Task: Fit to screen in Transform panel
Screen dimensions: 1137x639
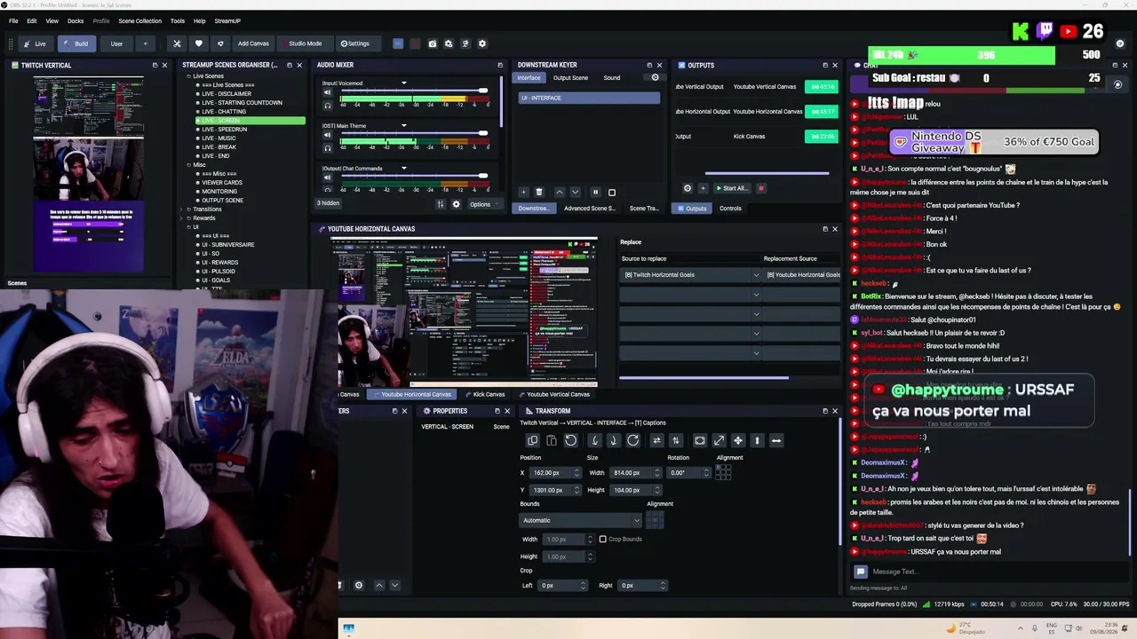Action: point(700,440)
